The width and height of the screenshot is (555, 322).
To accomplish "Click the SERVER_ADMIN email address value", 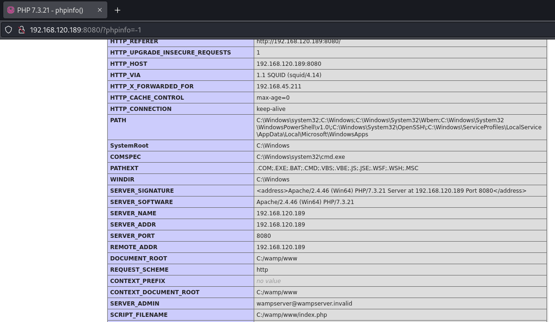I will pyautogui.click(x=304, y=304).
